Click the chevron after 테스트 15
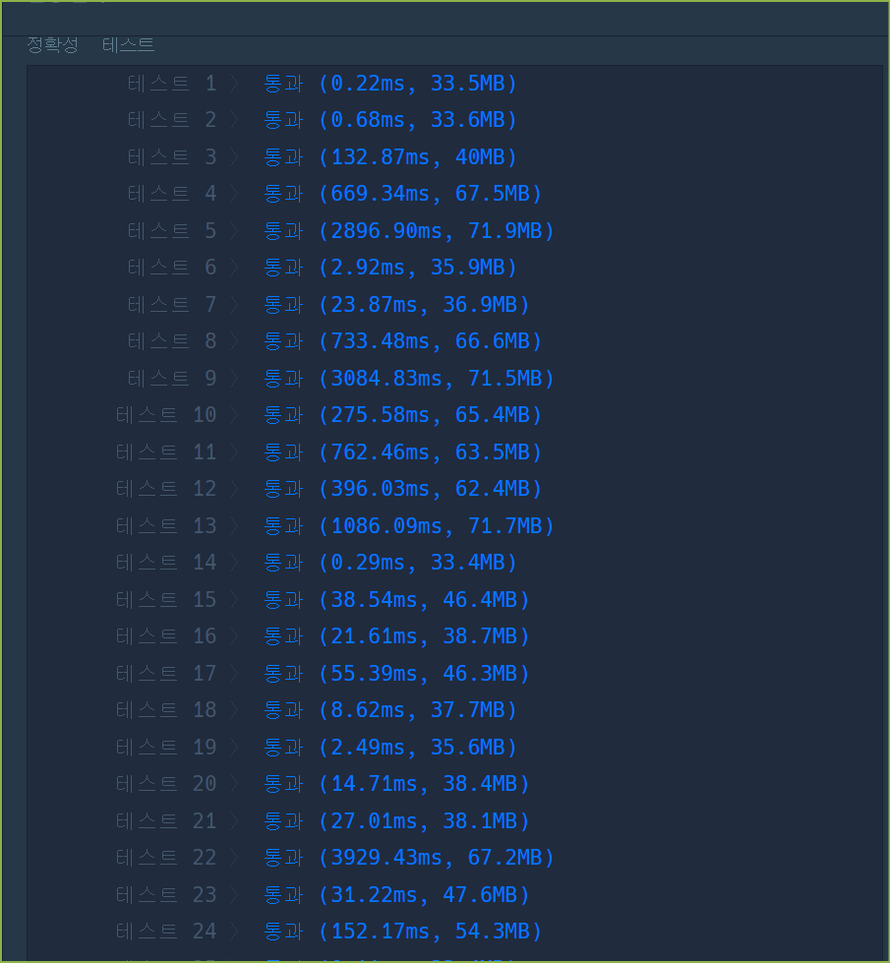 [234, 599]
